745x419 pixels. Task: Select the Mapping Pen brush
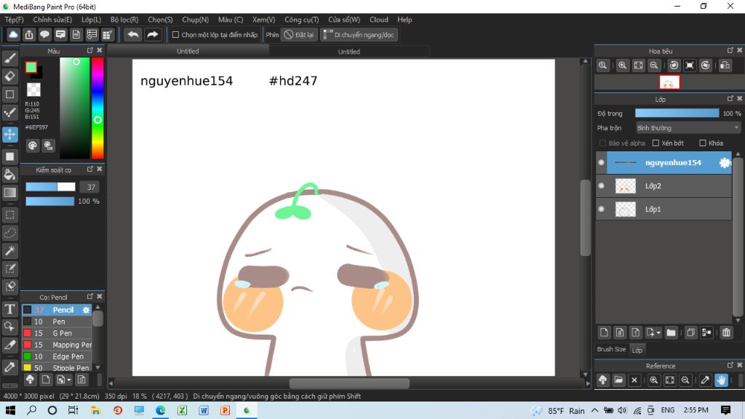(x=57, y=345)
